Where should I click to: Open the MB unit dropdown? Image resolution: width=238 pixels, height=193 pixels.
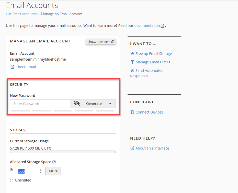[x=53, y=171]
